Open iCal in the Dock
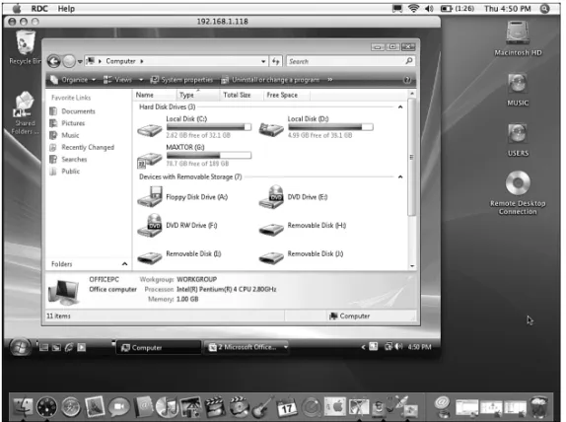Image resolution: width=566 pixels, height=422 pixels. tap(287, 407)
